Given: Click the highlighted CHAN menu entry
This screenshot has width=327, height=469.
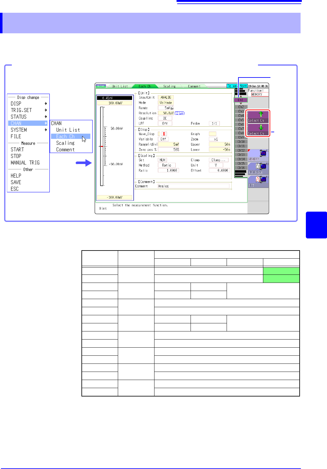Looking at the screenshot, I should (x=28, y=123).
